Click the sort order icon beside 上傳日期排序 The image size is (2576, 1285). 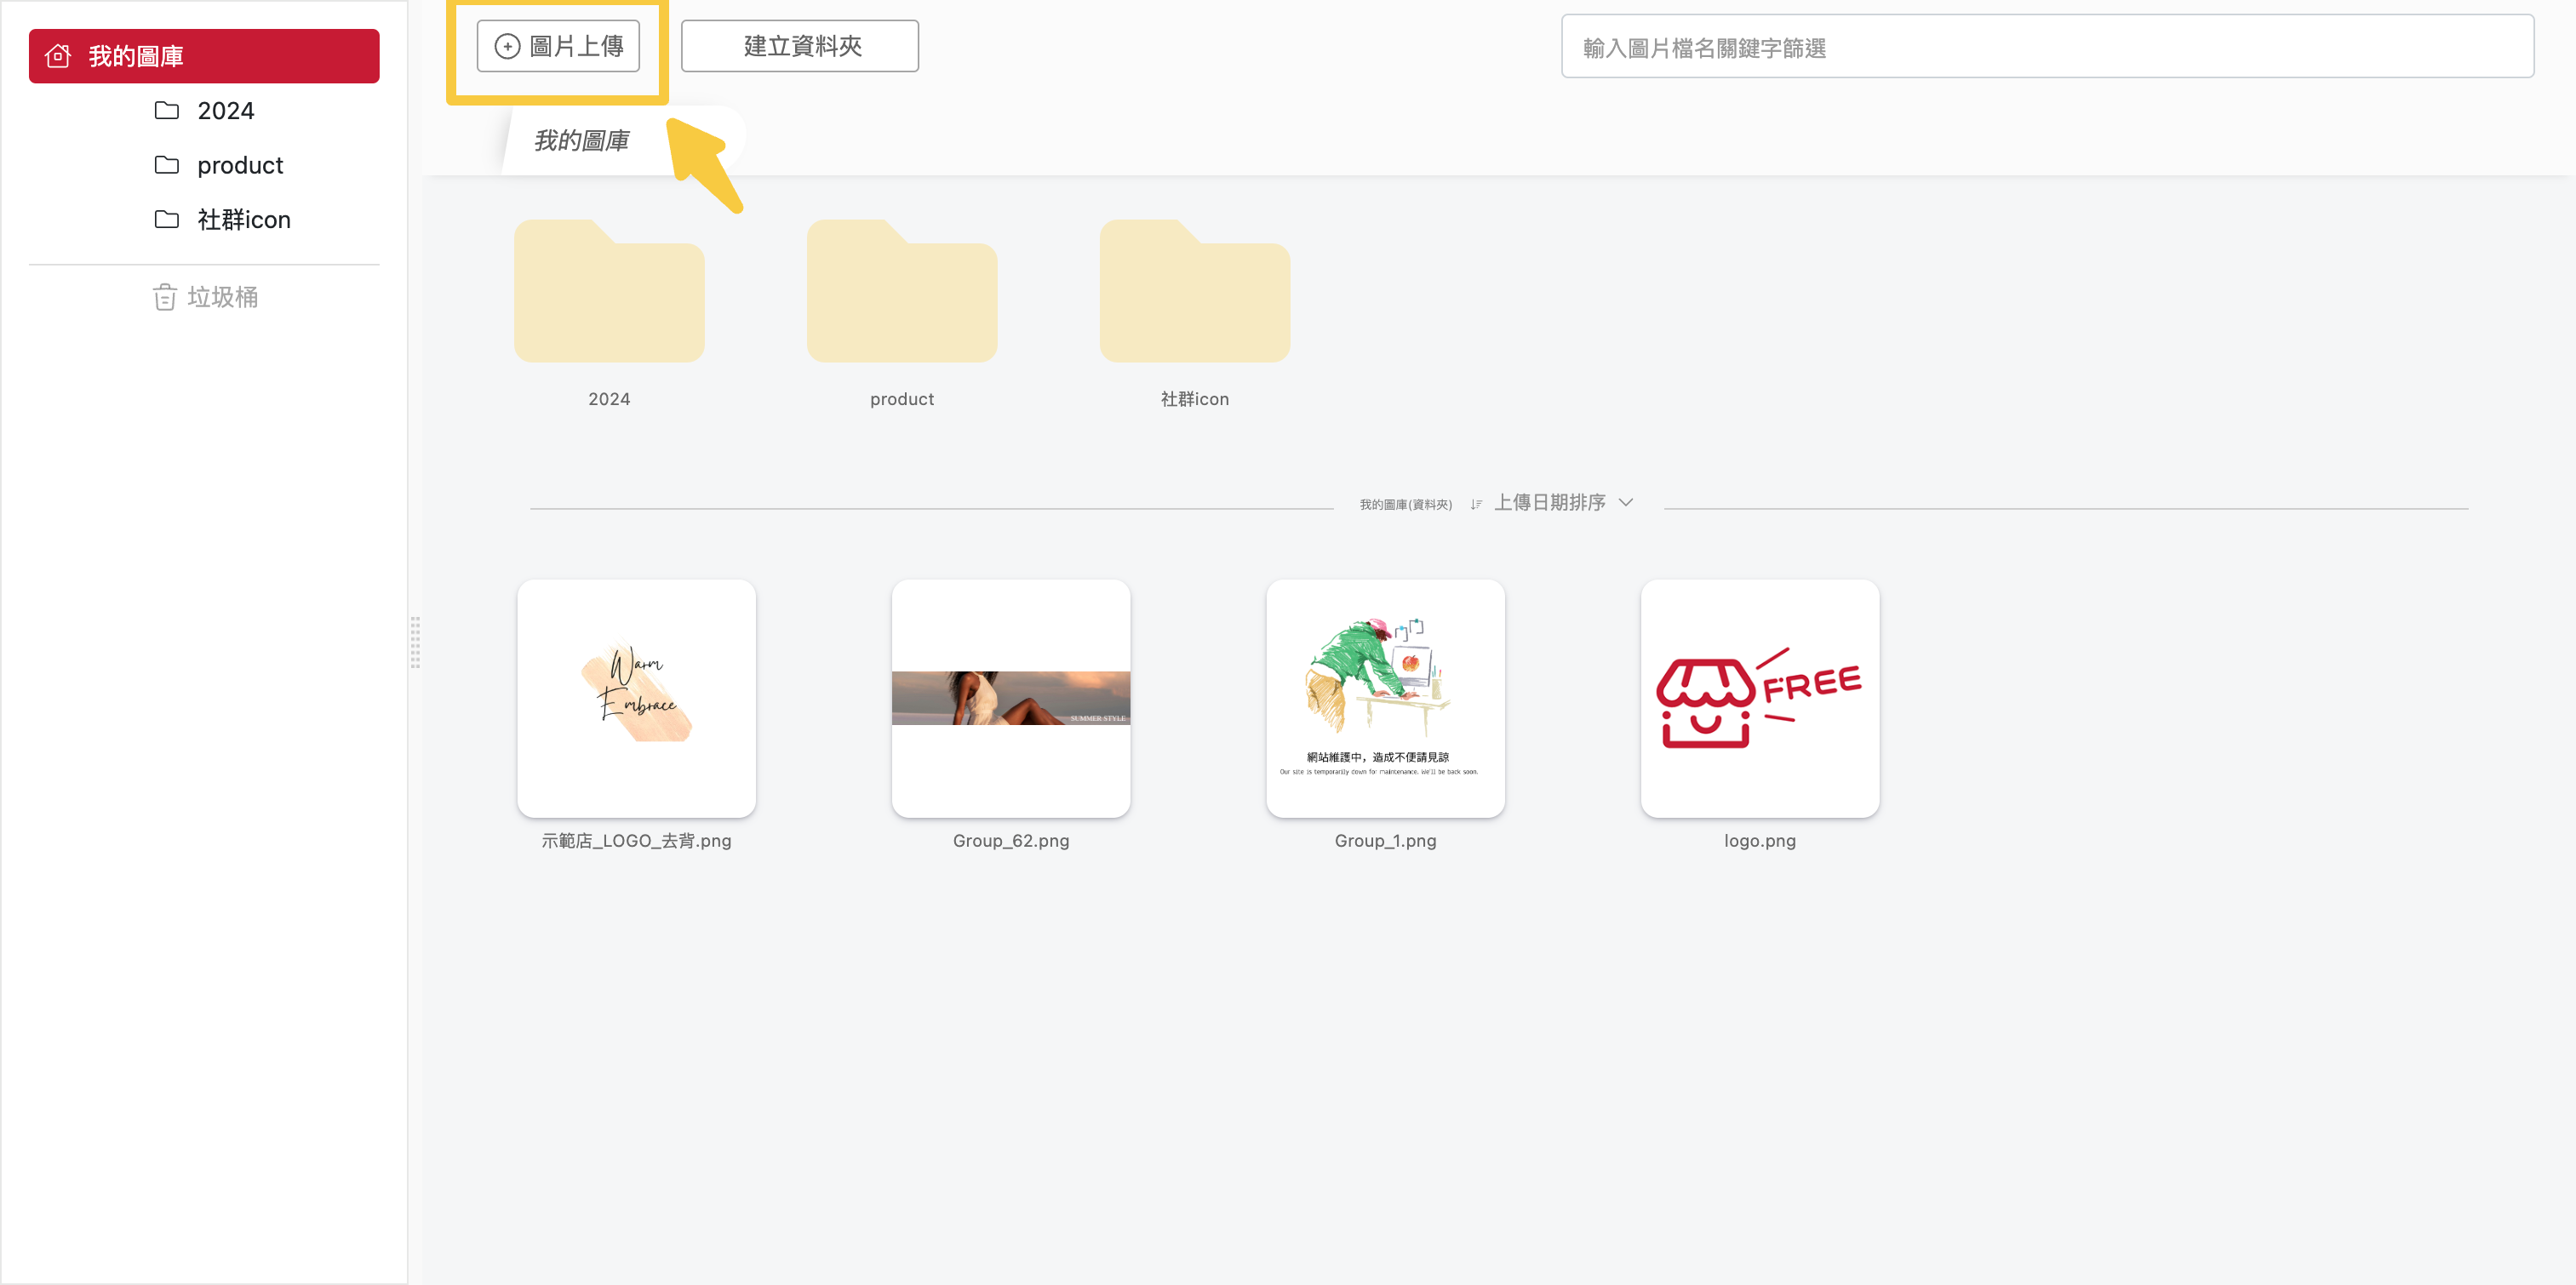1476,504
